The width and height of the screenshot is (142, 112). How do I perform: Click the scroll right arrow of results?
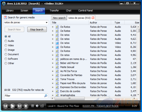134,98
